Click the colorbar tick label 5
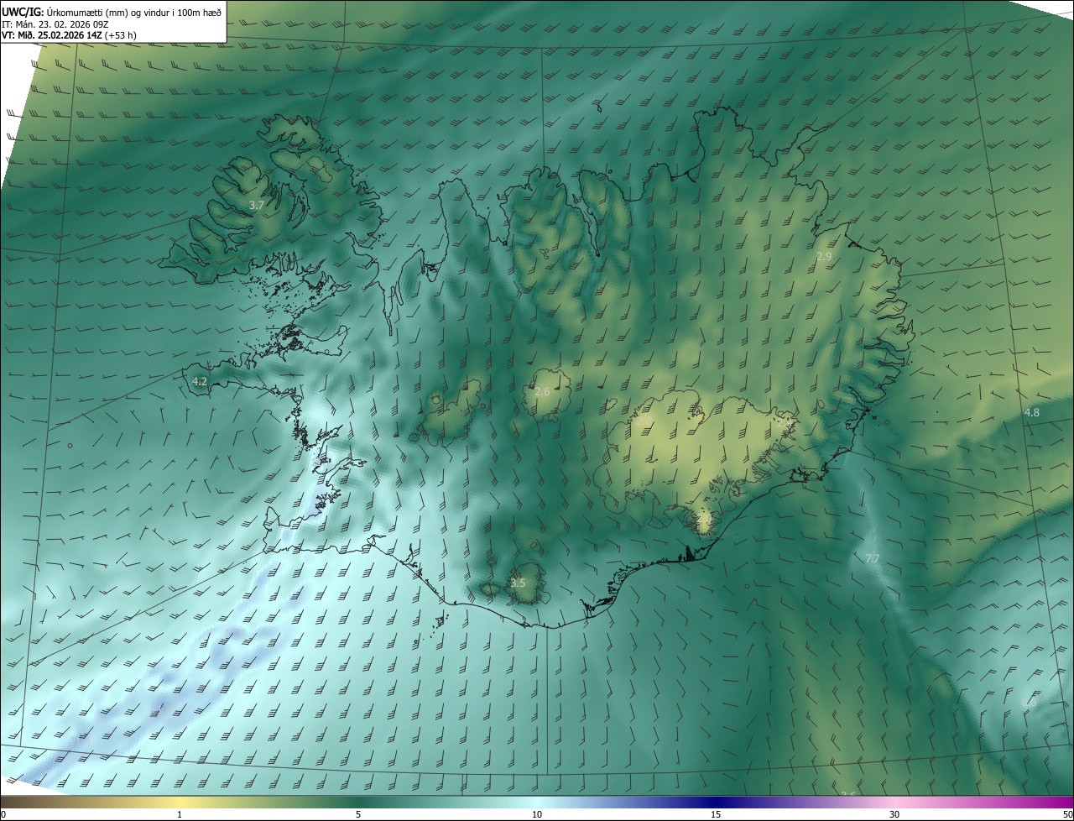1074x821 pixels. click(x=358, y=814)
